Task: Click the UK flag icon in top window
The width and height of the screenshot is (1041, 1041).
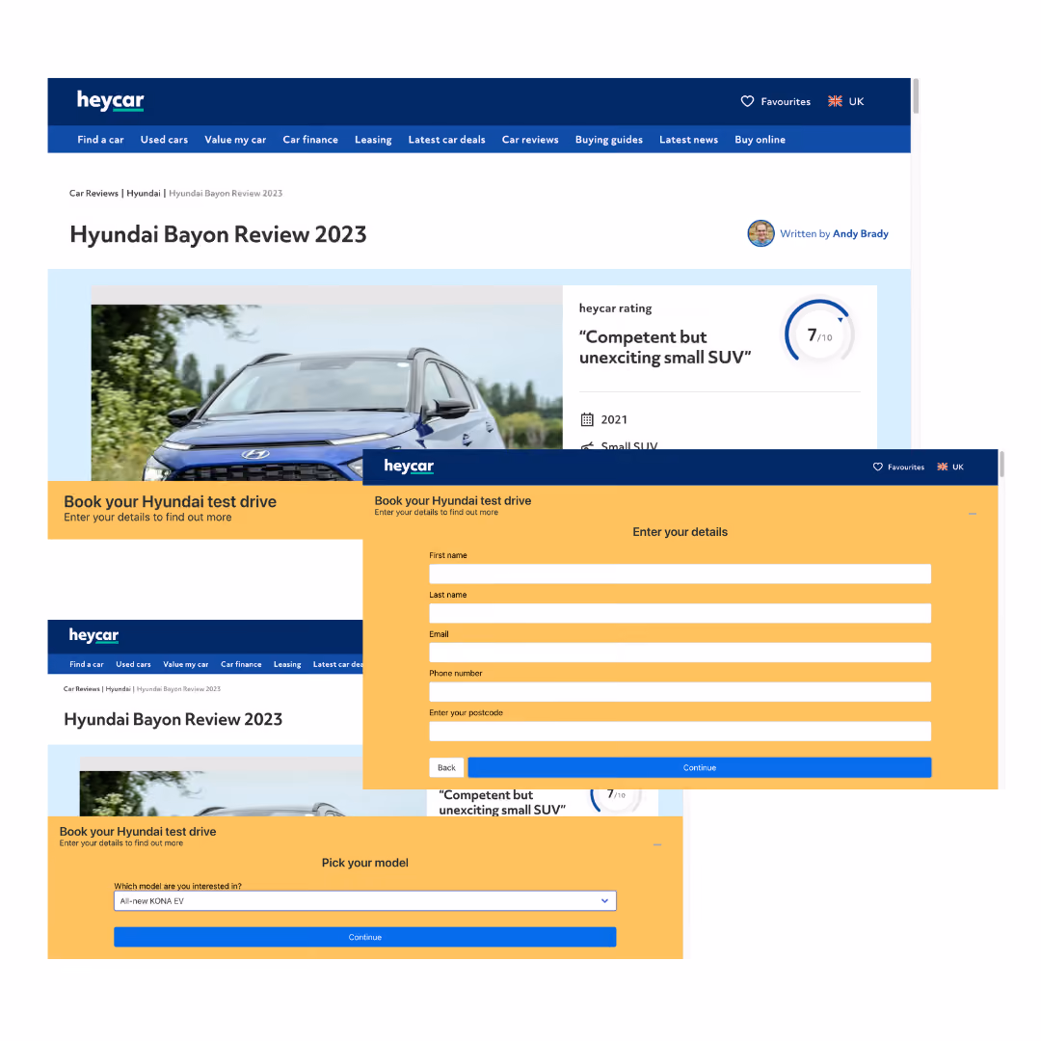Action: point(835,101)
